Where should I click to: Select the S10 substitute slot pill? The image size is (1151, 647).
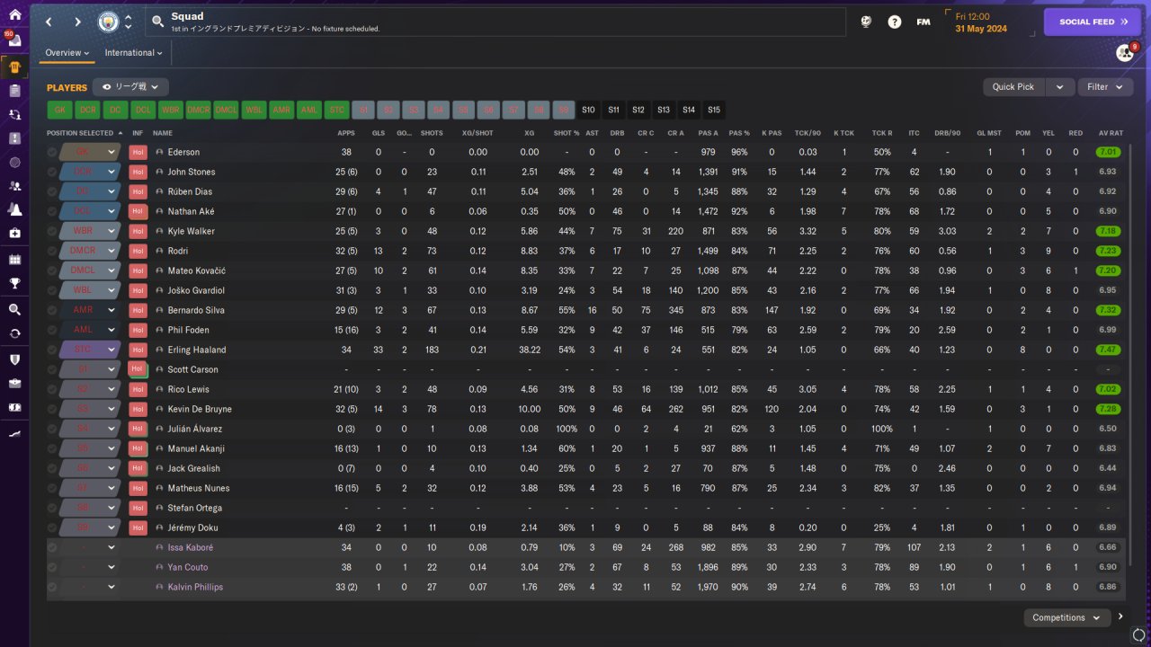pyautogui.click(x=588, y=110)
